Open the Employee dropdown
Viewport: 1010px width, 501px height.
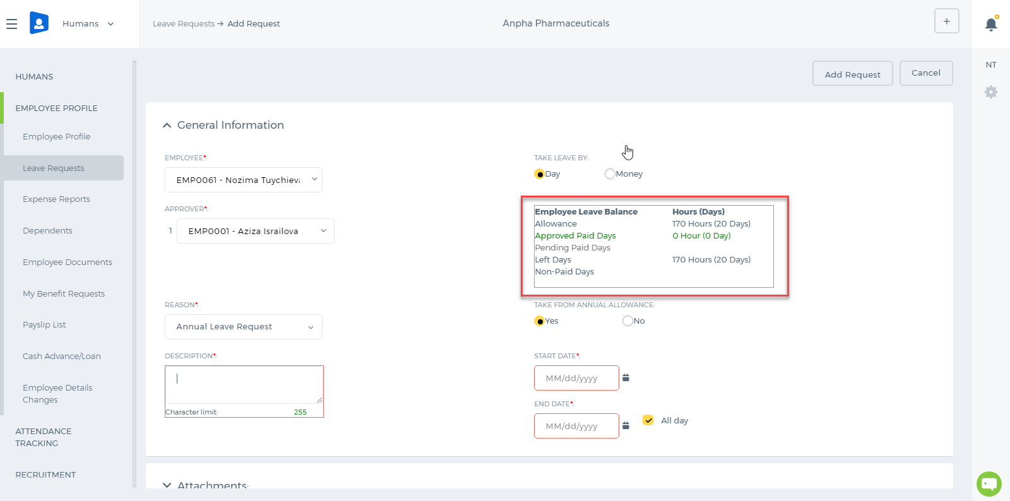(244, 180)
